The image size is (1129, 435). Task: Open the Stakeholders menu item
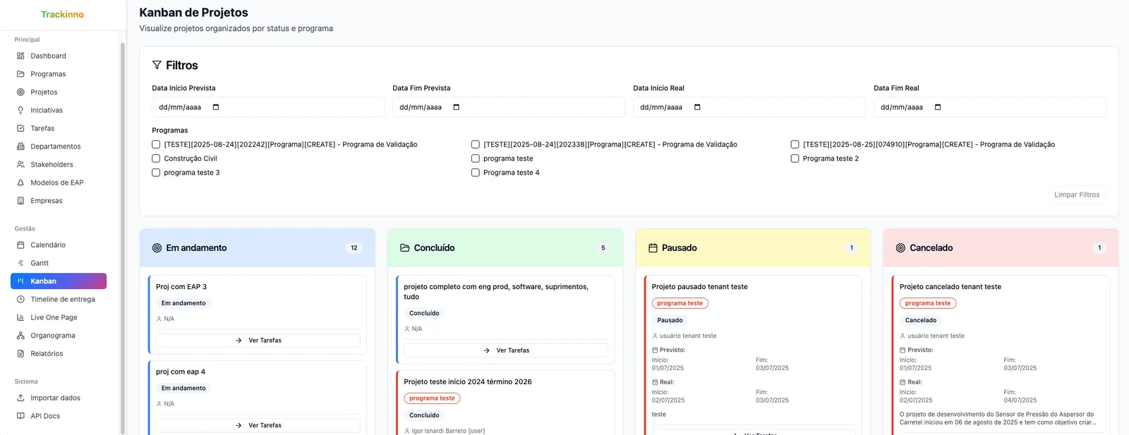coord(59,164)
